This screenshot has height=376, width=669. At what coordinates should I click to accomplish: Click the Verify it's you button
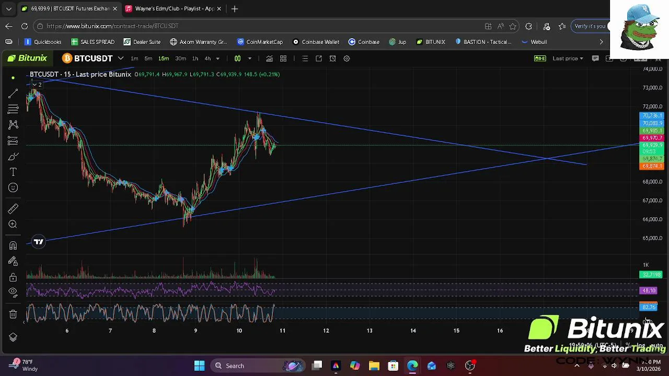click(x=591, y=26)
